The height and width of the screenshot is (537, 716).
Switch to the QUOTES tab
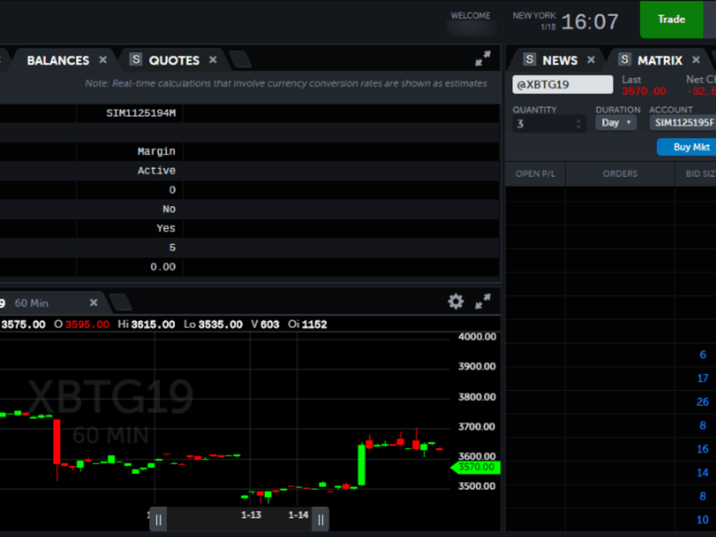(x=174, y=60)
